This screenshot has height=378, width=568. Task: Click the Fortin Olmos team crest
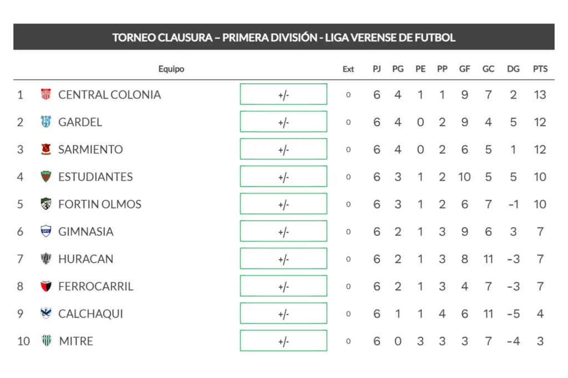[x=46, y=204]
